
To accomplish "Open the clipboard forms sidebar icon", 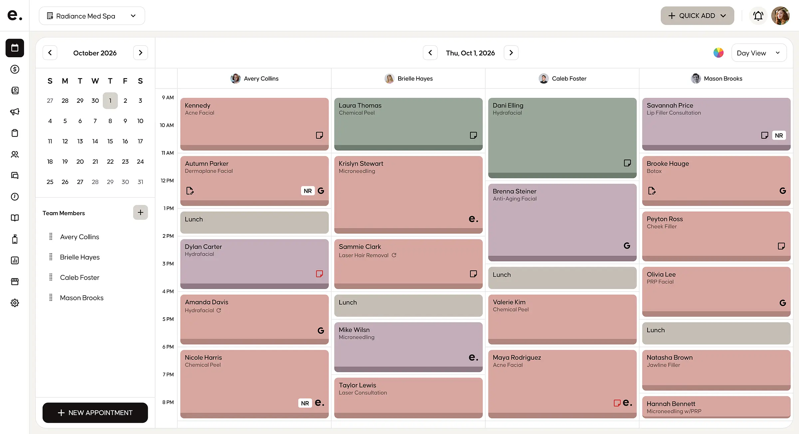I will [15, 133].
